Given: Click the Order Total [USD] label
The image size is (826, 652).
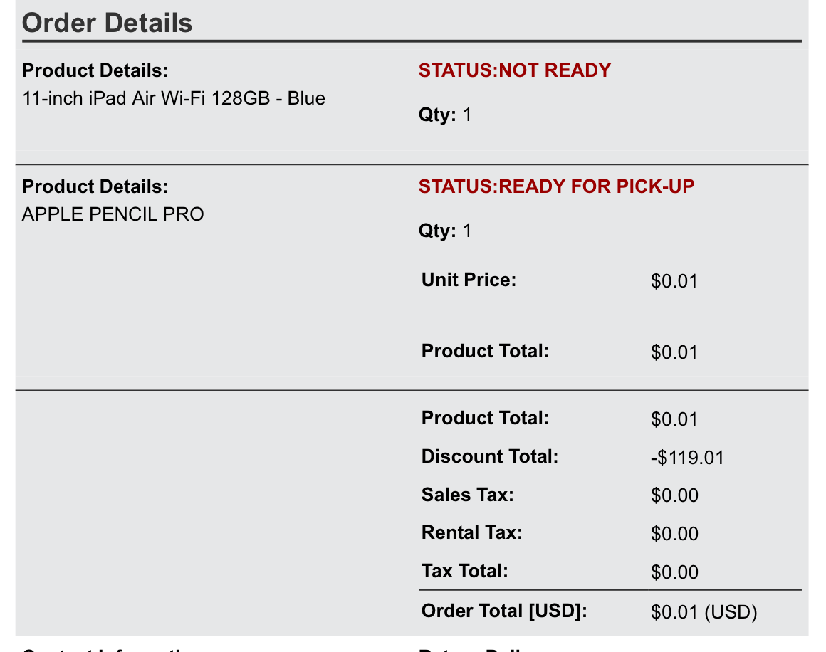Looking at the screenshot, I should (504, 611).
